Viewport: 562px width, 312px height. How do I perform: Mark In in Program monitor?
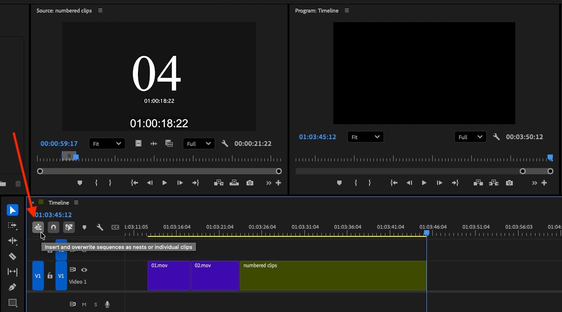pyautogui.click(x=356, y=183)
